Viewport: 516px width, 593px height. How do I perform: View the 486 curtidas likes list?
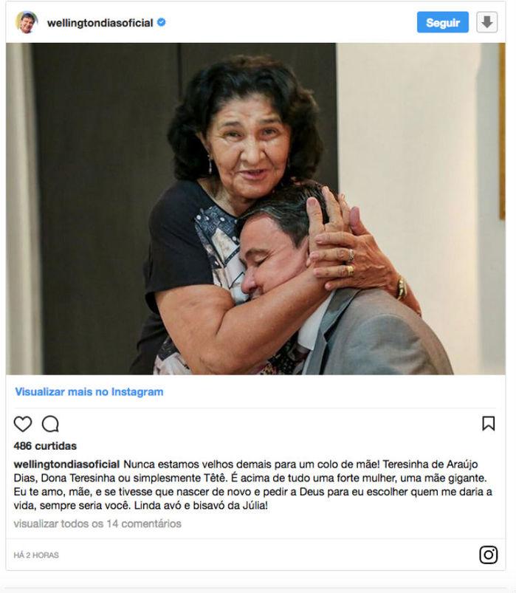coord(45,446)
